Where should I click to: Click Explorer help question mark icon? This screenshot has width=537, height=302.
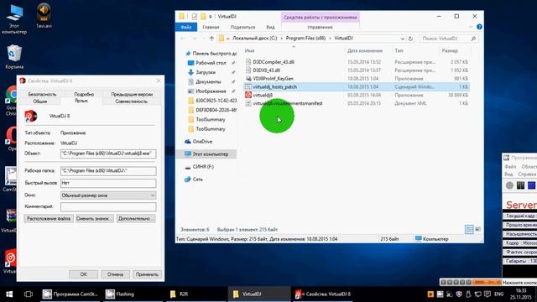(479, 27)
